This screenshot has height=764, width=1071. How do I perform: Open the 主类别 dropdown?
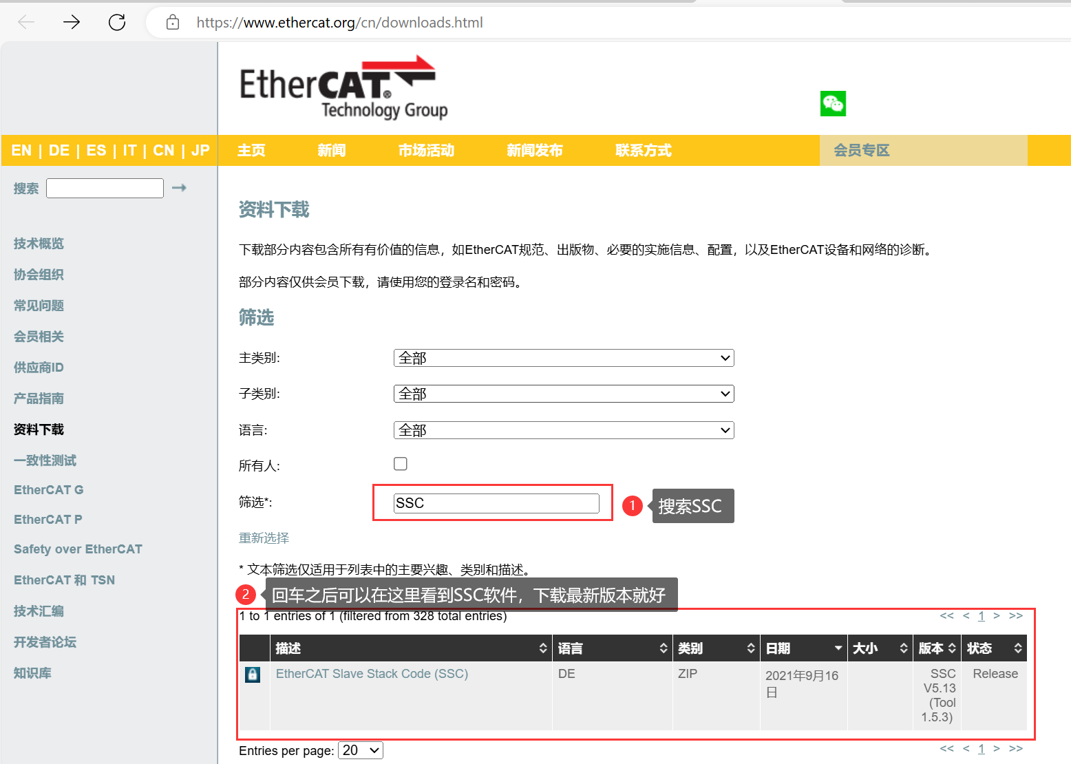tap(563, 357)
